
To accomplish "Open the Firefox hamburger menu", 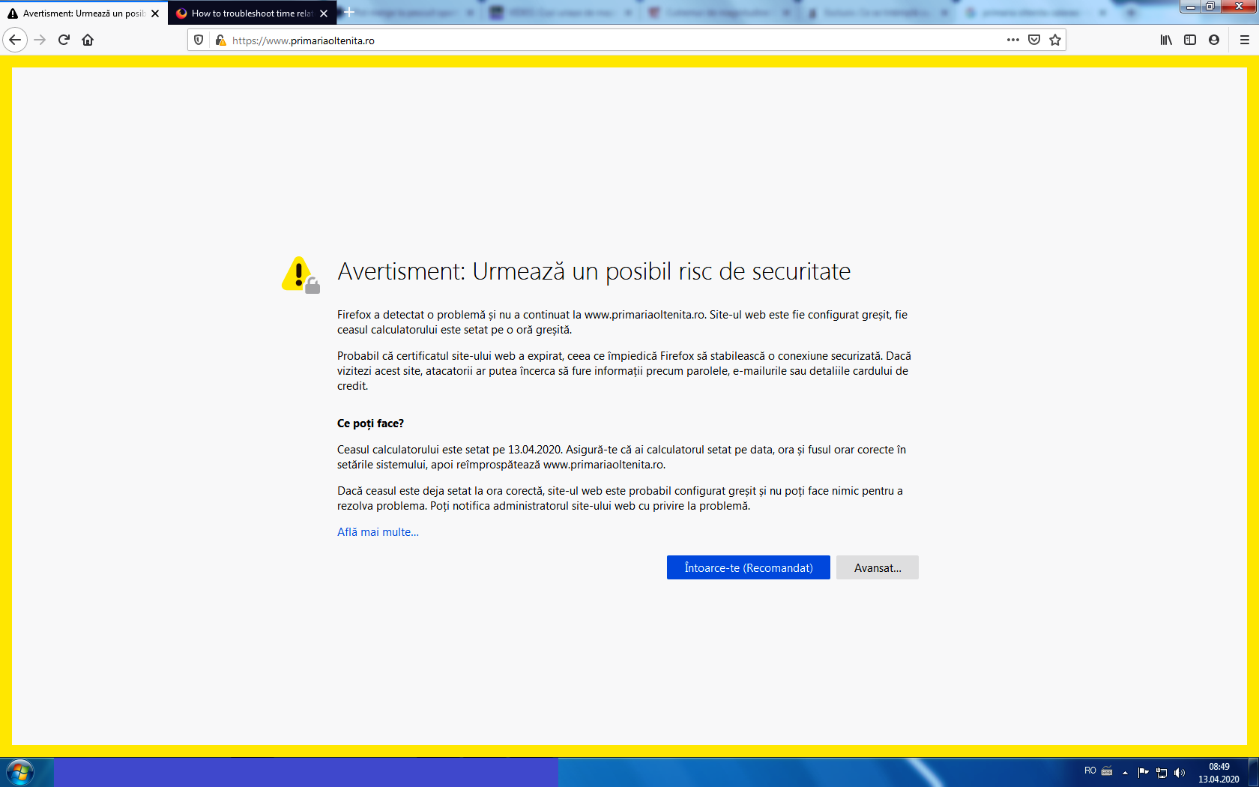I will point(1245,40).
